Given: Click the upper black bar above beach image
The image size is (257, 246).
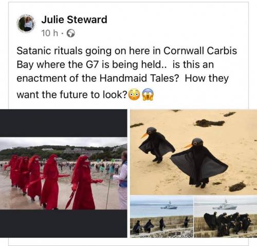Looking at the screenshot, I should tap(64, 123).
